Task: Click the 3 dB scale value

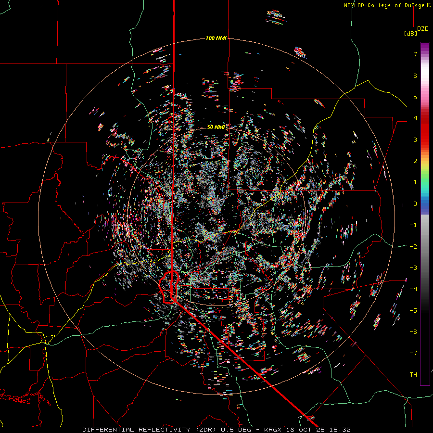Action: 415,140
